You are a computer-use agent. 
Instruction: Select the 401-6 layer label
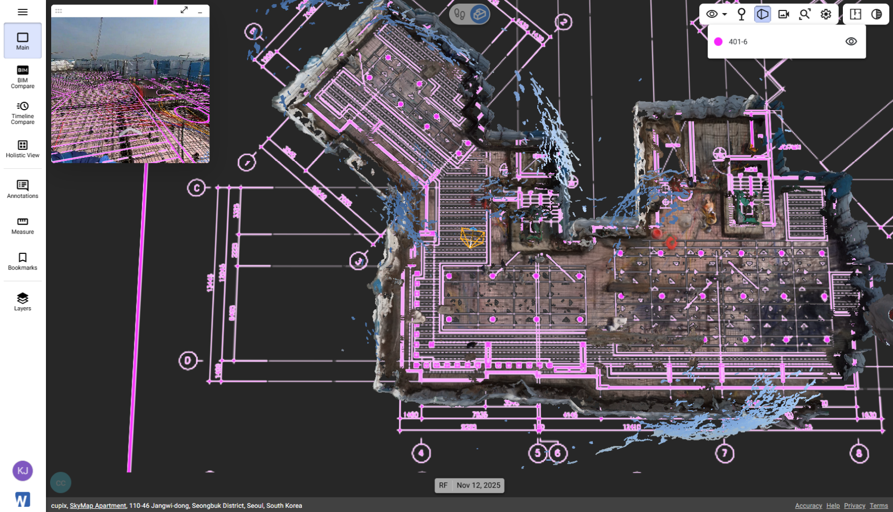738,42
